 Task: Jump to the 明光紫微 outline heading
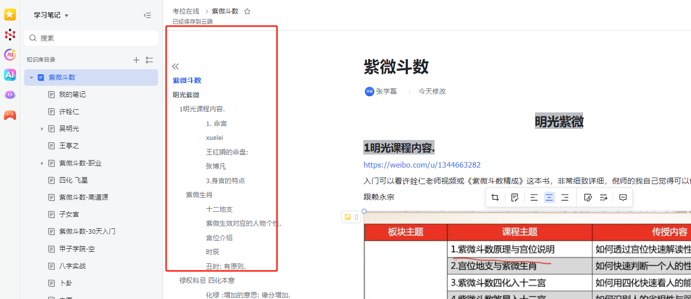(186, 95)
